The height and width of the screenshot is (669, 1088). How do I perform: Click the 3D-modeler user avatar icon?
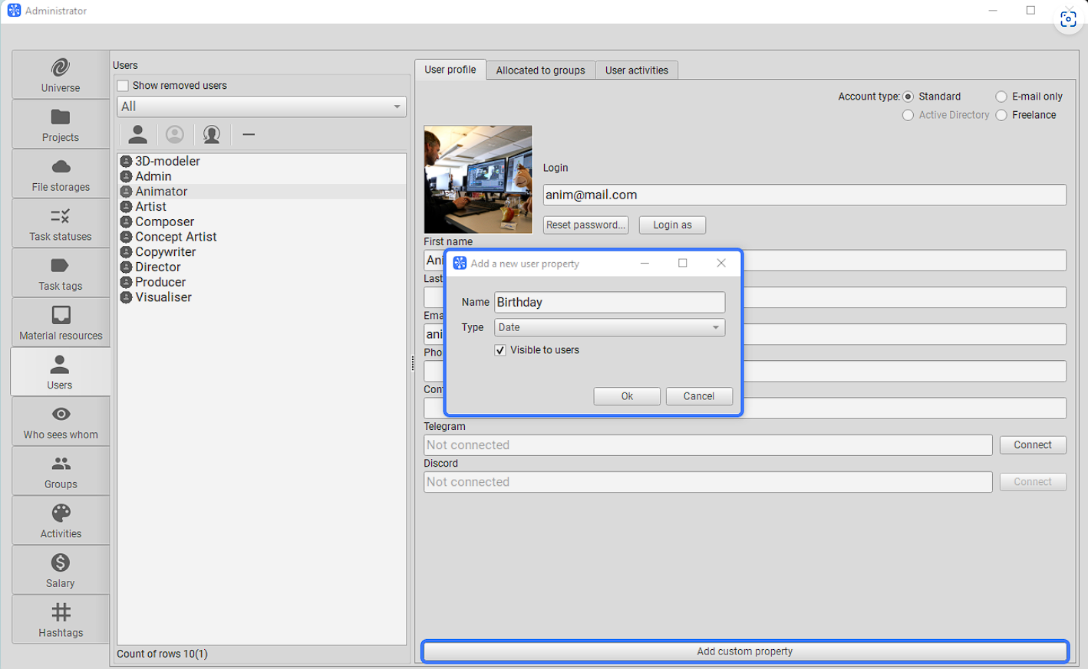pyautogui.click(x=127, y=161)
